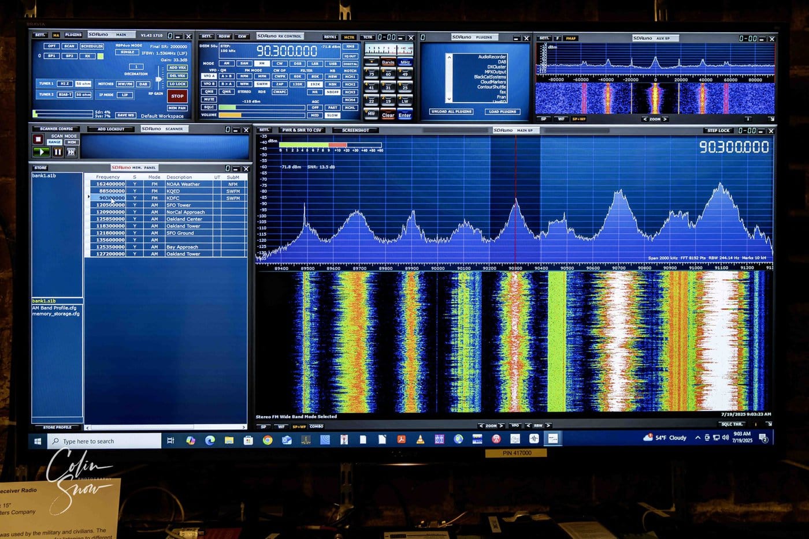Open the notification center icon

763,438
